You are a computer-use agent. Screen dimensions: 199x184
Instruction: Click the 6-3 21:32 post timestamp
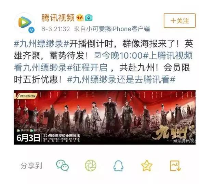[56, 29]
